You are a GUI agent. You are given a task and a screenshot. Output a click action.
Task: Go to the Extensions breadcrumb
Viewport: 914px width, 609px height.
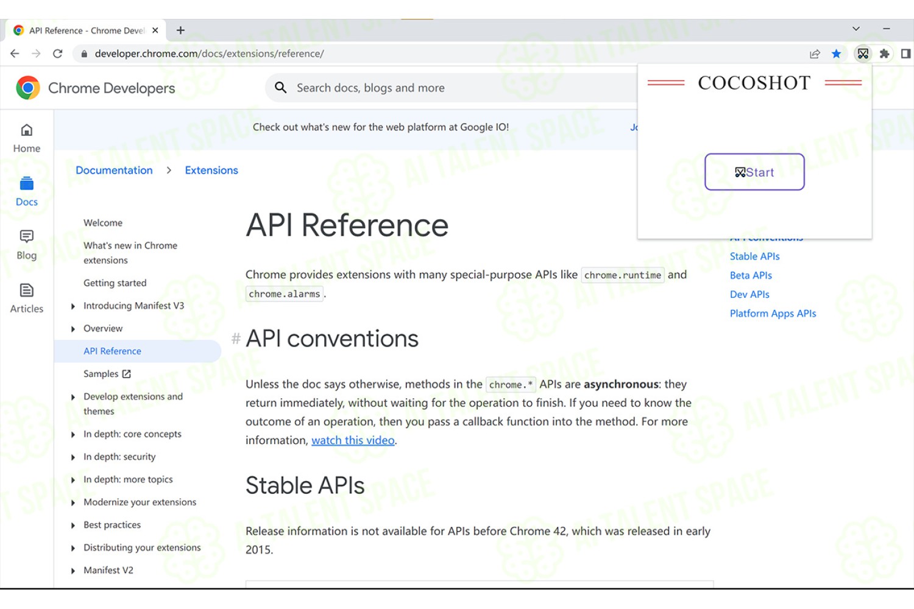211,170
